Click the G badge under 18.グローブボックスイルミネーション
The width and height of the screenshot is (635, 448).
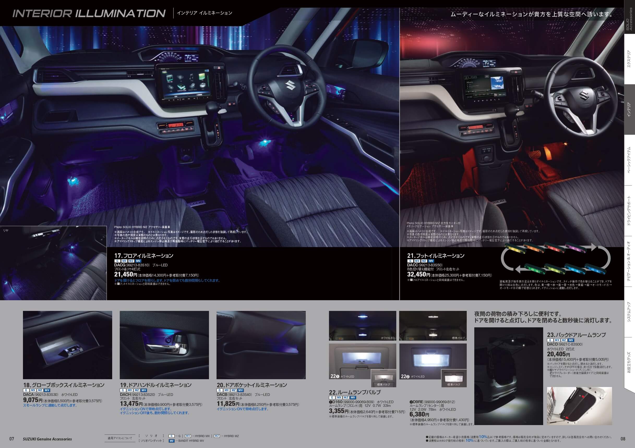pos(26,390)
